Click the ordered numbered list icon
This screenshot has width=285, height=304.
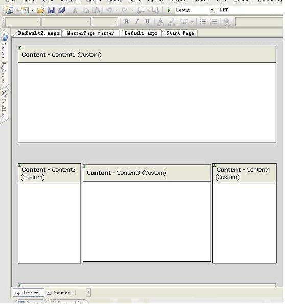[213, 22]
